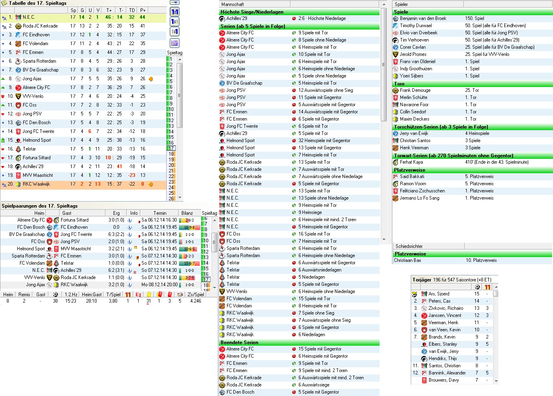Click the up arrow of Tabelle Spieltag scrollbar
Screen dimensions: 553x396
coord(180,59)
